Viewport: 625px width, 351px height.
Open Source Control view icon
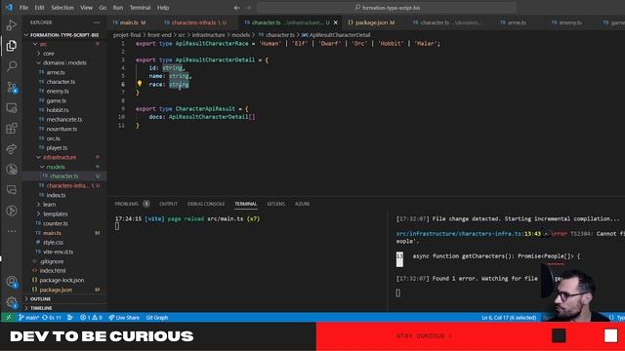pyautogui.click(x=11, y=87)
